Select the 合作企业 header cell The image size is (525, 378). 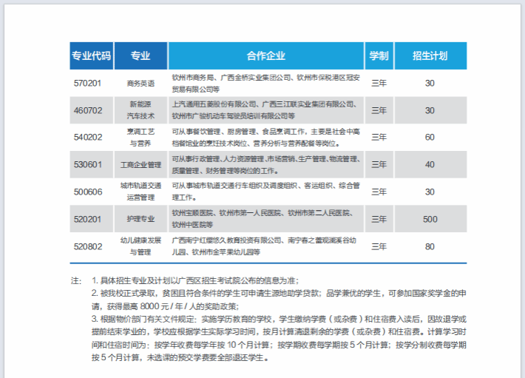(265, 55)
